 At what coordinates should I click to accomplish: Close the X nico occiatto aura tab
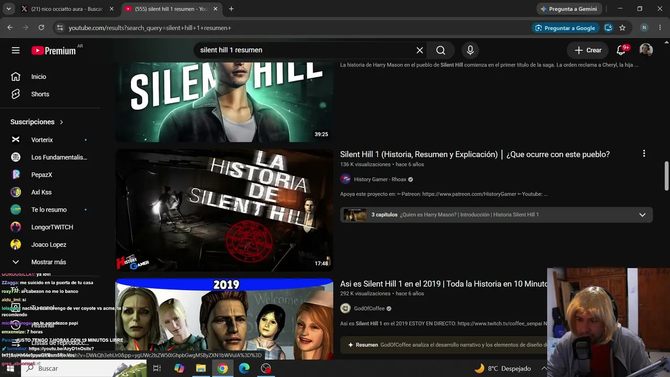tap(111, 9)
